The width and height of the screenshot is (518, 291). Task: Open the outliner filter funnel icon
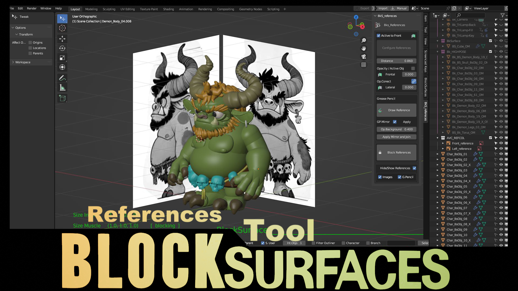pos(502,15)
